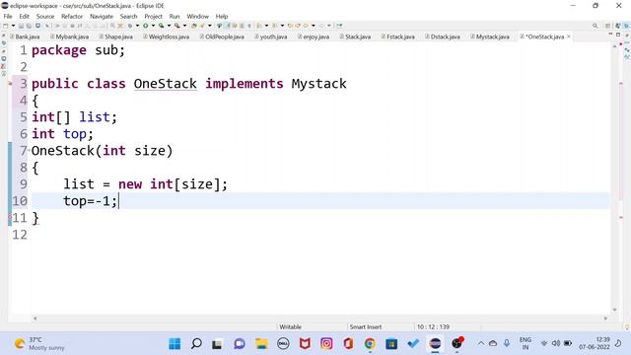Open the New file dropdown arrow
The width and height of the screenshot is (631, 355).
coord(13,26)
